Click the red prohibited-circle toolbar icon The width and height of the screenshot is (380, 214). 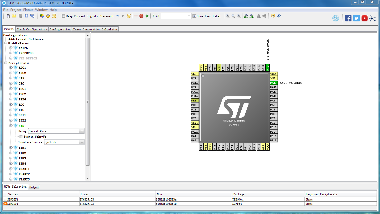pos(141,16)
